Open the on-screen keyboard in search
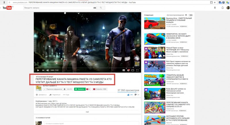 (x=95, y=8)
